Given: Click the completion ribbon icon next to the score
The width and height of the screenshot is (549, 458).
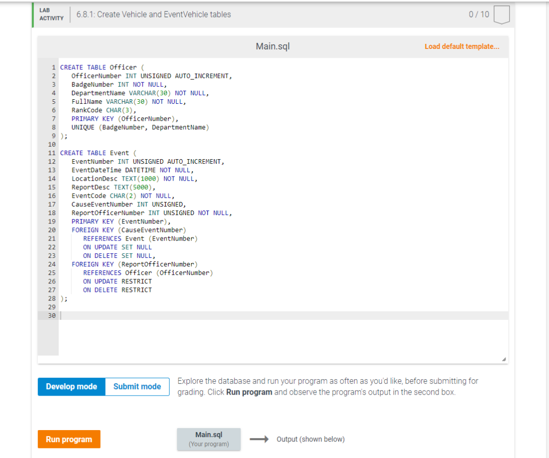Looking at the screenshot, I should pyautogui.click(x=502, y=14).
